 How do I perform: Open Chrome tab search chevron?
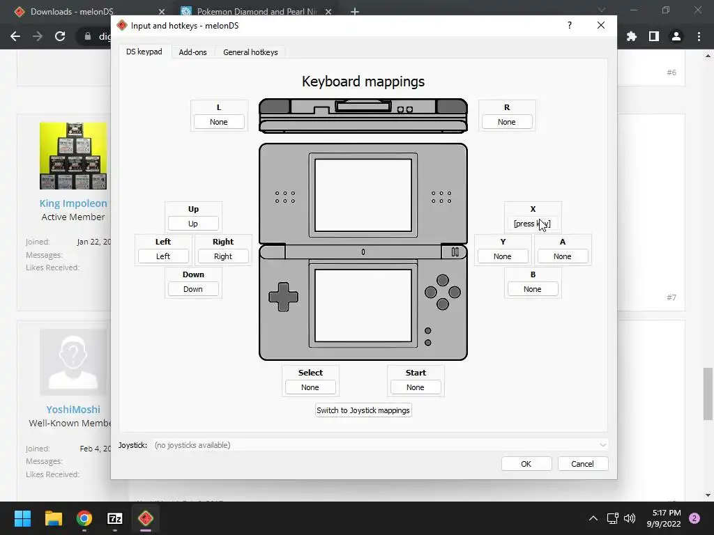[602, 10]
